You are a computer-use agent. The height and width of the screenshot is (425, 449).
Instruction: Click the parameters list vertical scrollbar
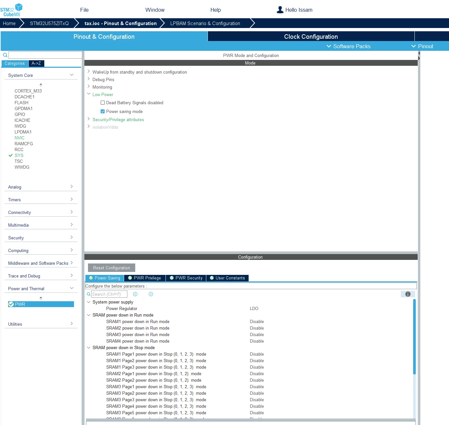[414, 337]
